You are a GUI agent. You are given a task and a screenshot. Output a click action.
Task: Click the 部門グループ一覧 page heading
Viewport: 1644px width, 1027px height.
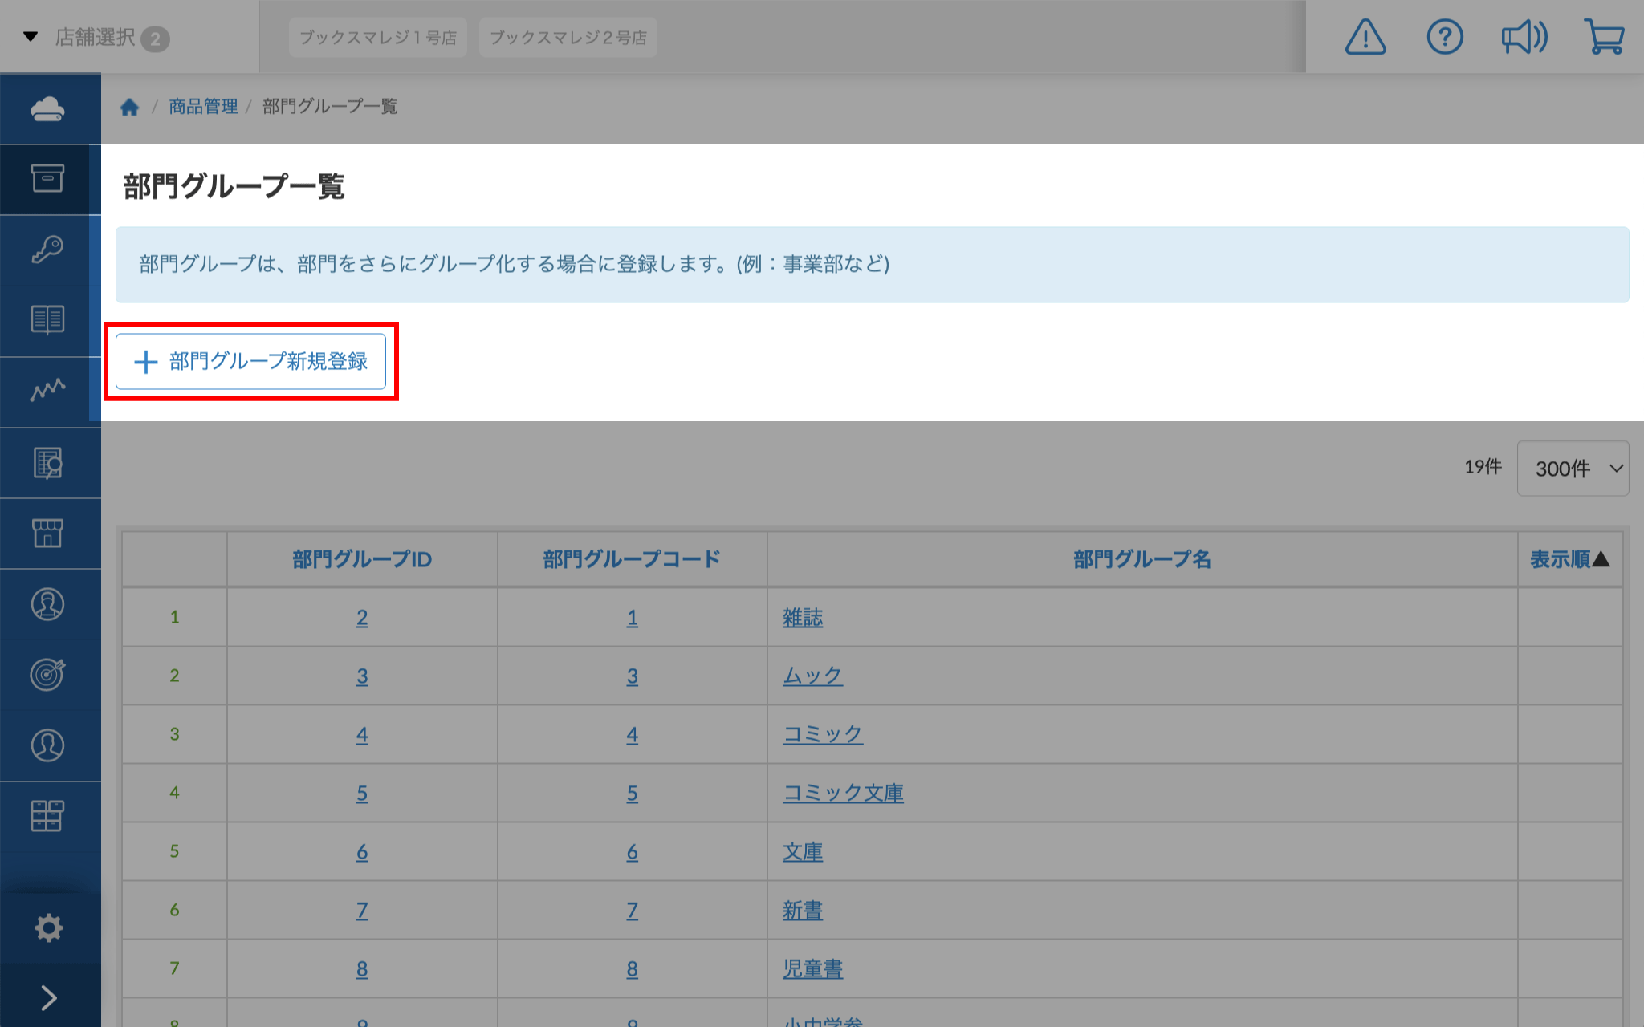click(234, 186)
